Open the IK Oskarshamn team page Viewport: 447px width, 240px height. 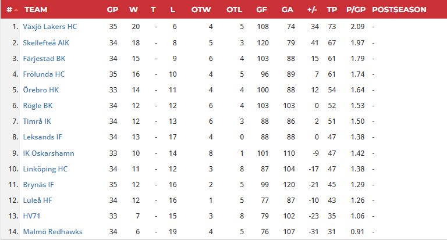pyautogui.click(x=48, y=153)
